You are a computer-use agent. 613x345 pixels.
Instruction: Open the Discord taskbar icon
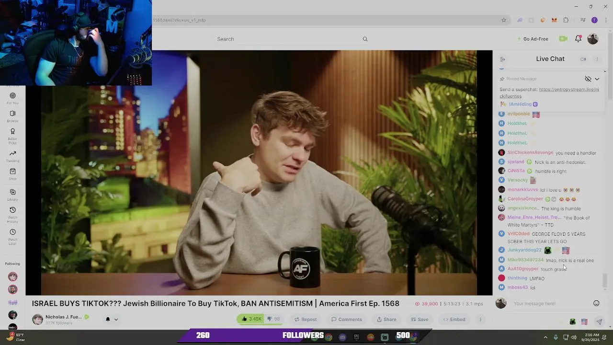[342, 337]
